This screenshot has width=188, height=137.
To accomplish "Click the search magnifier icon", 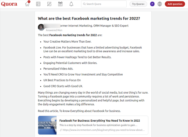I will (x=84, y=4).
